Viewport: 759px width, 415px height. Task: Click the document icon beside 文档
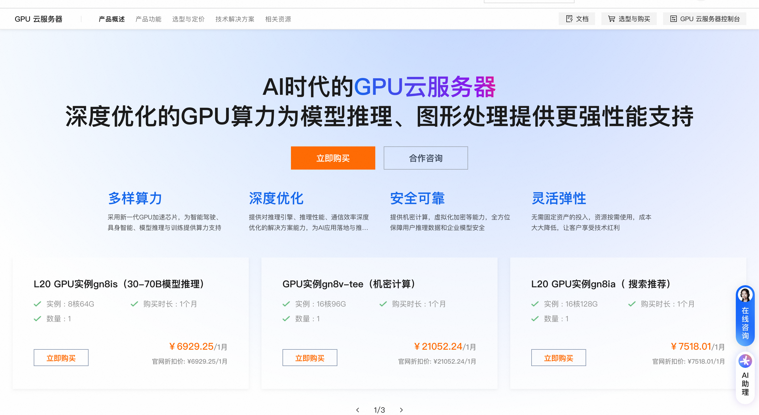coord(569,19)
